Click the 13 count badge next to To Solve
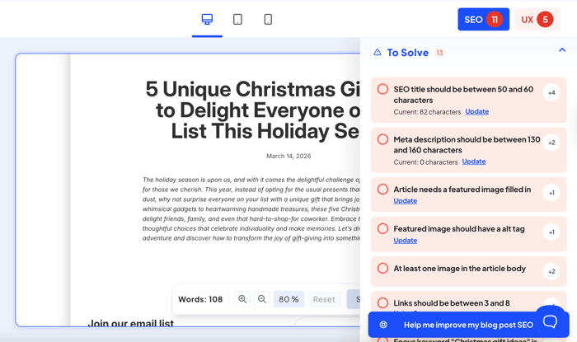 tap(439, 53)
